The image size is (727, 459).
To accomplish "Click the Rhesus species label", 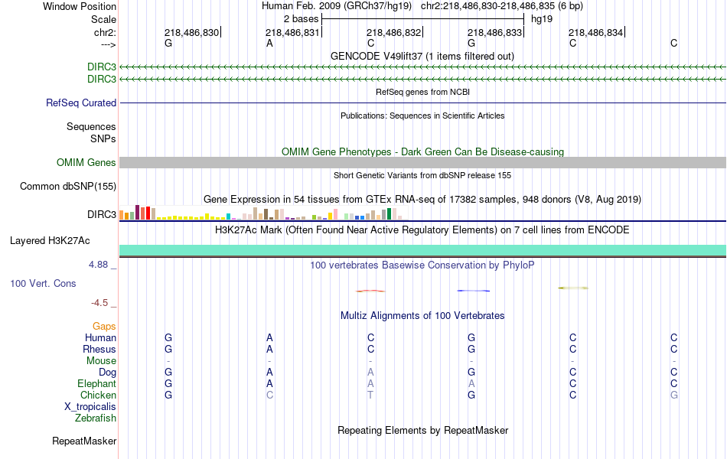I will (99, 349).
